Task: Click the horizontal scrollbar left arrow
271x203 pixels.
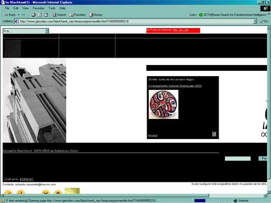Action: [2, 196]
